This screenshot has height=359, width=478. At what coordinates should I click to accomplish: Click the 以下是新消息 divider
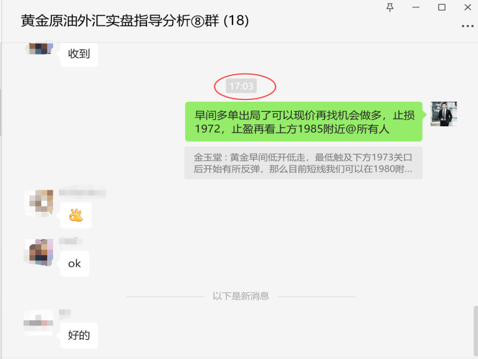241,296
